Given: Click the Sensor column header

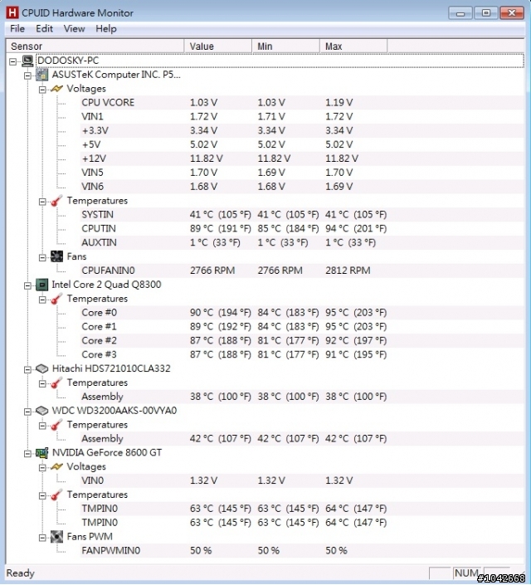Looking at the screenshot, I should pyautogui.click(x=95, y=46).
